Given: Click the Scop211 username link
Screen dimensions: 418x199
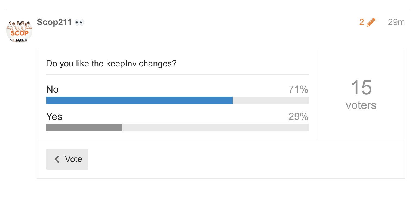Looking at the screenshot, I should (x=54, y=22).
